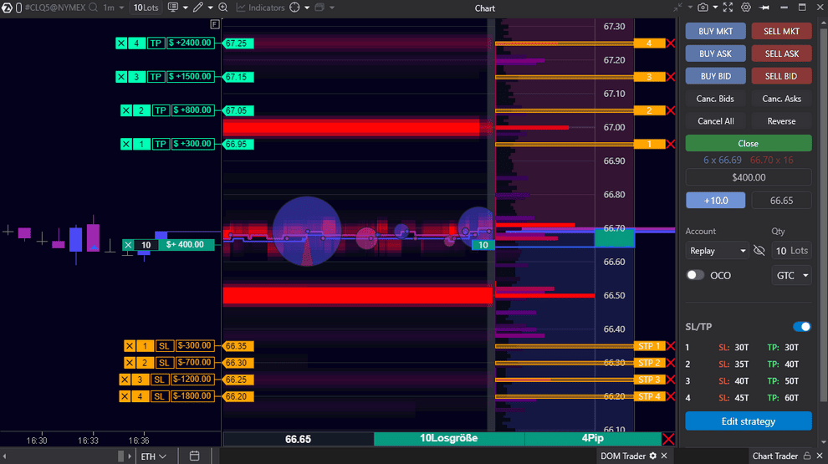The height and width of the screenshot is (464, 828).
Task: Open DOM Trader settings gear
Action: tap(653, 456)
